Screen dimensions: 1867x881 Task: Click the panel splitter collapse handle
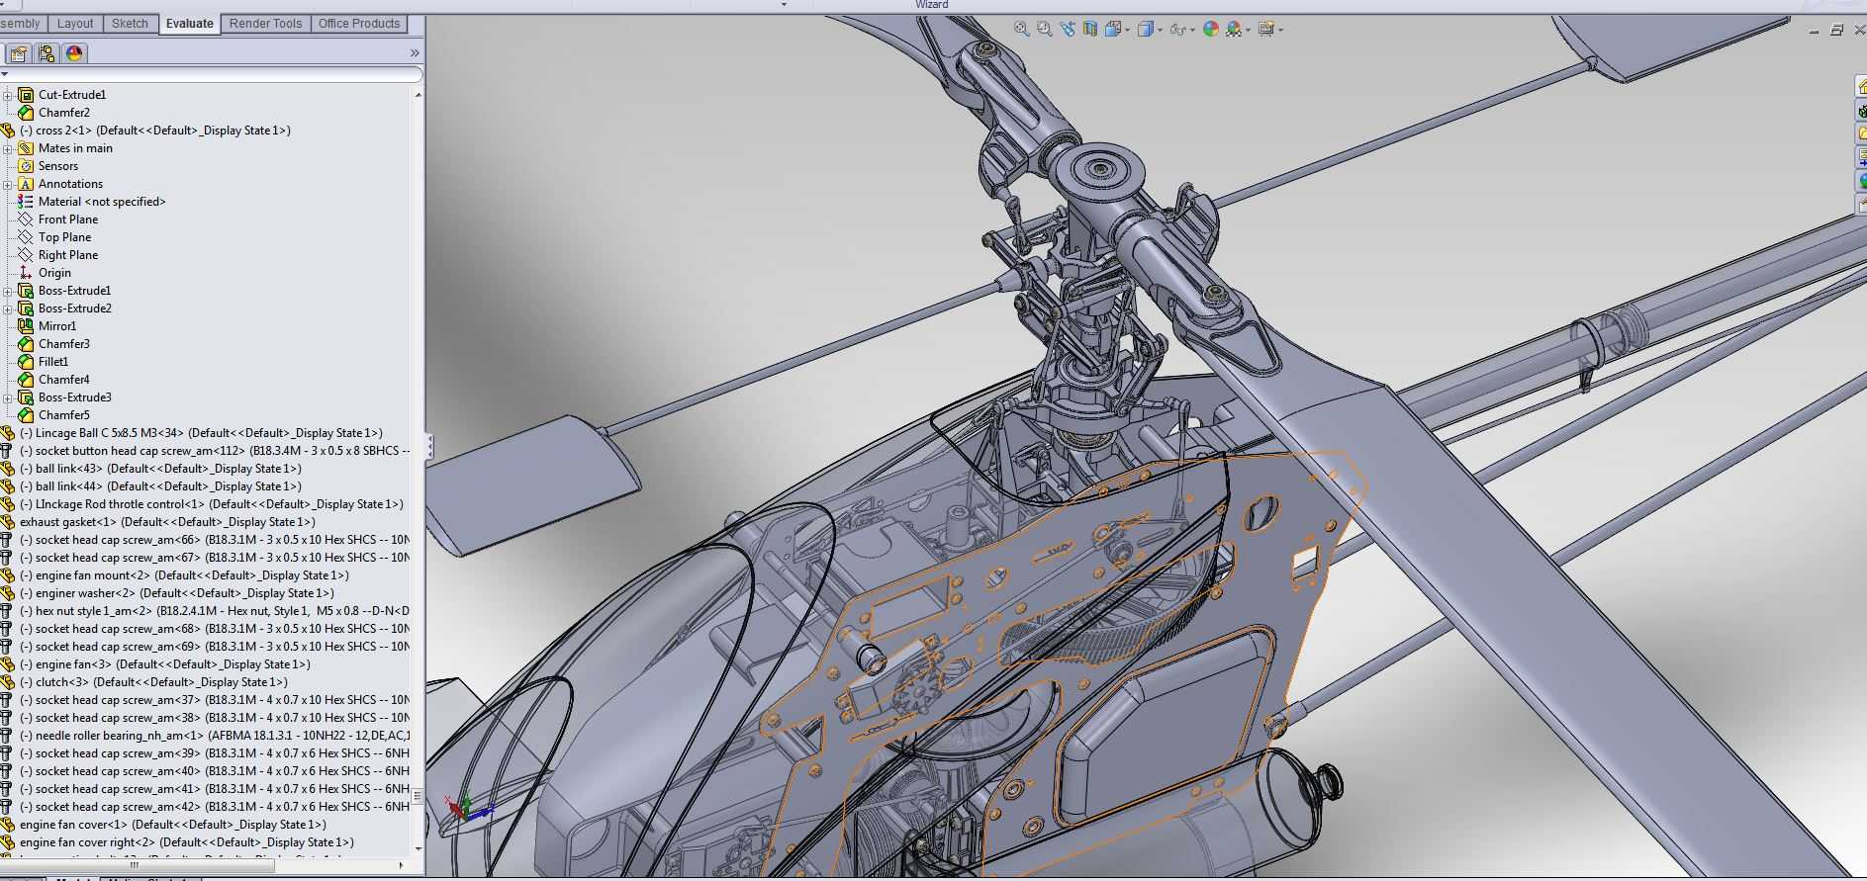pyautogui.click(x=429, y=446)
